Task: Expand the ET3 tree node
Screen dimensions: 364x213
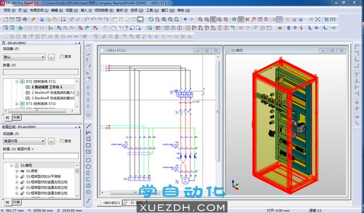Action: click(x=16, y=103)
